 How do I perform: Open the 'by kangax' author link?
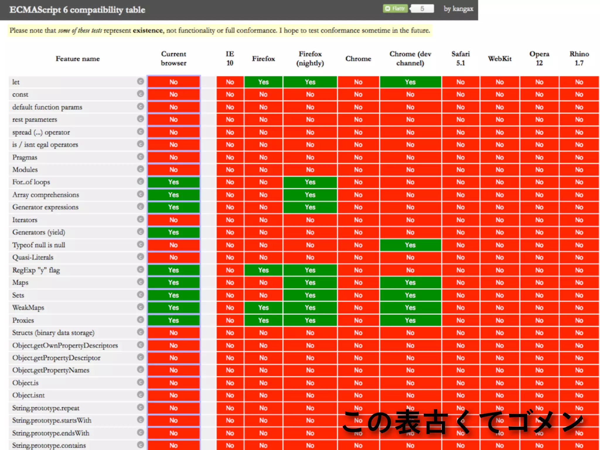pyautogui.click(x=458, y=9)
